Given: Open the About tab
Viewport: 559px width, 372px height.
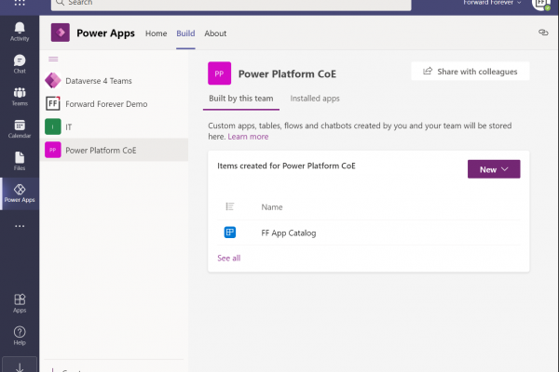Looking at the screenshot, I should 215,33.
